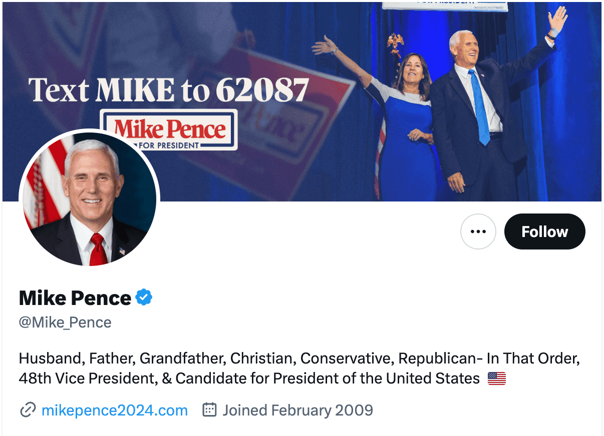Open the circular profile photo

[x=89, y=200]
